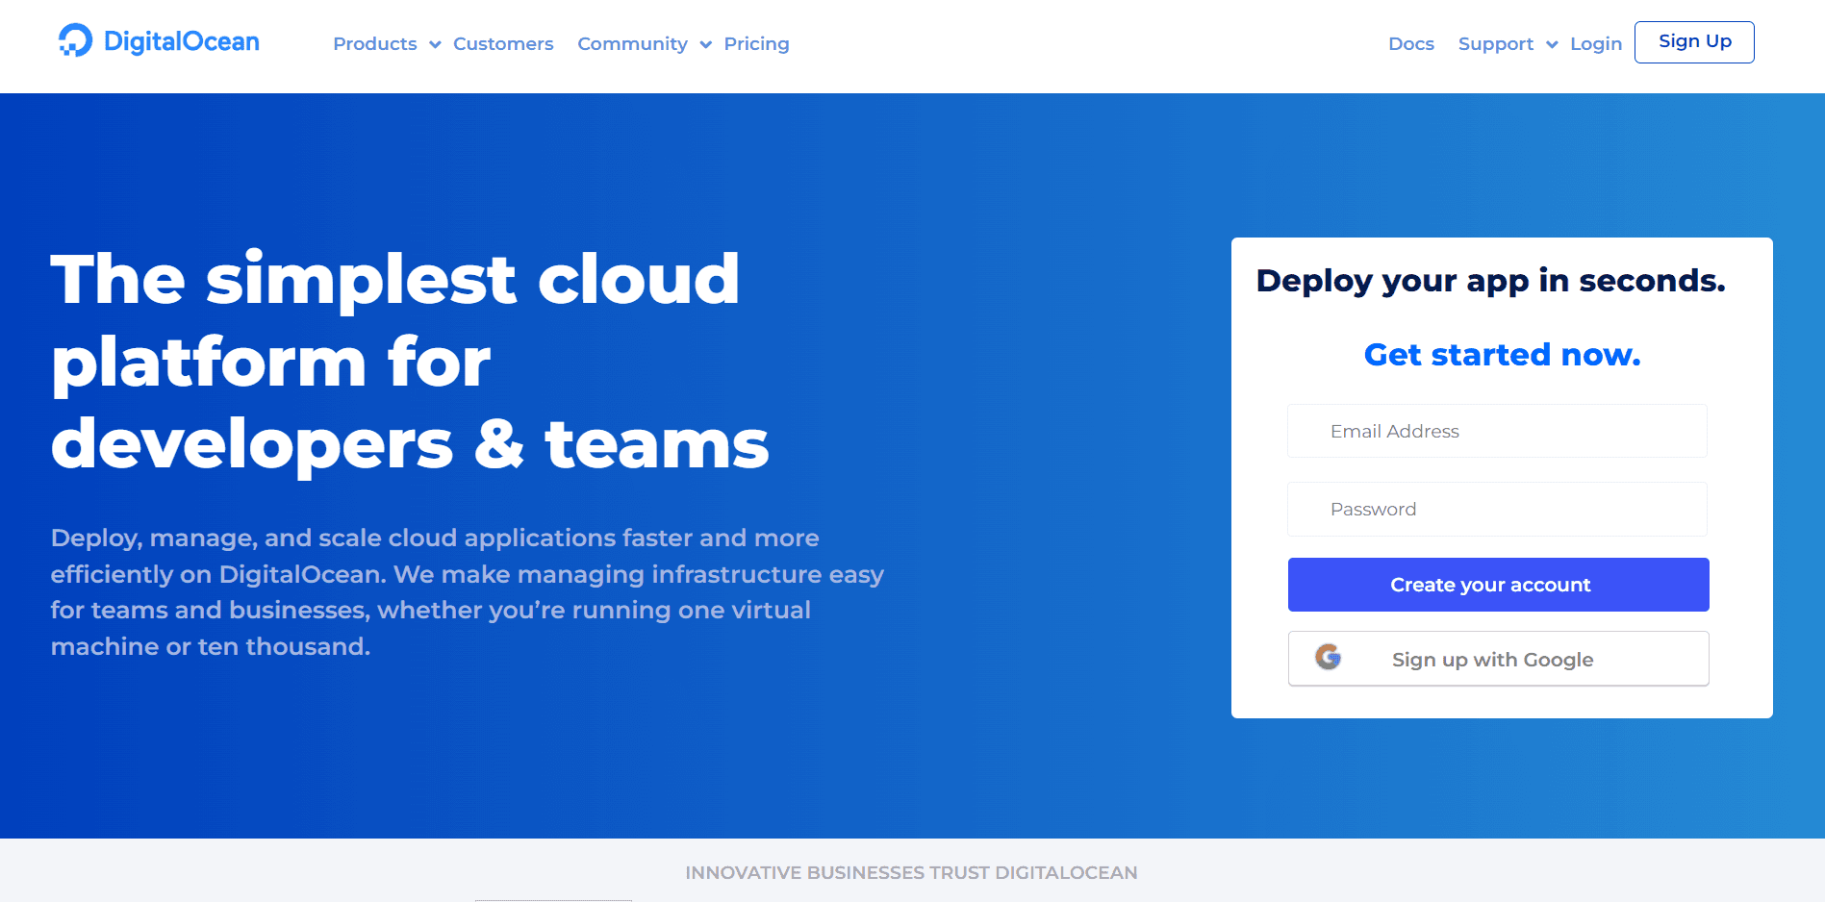
Task: Click the Login link
Action: pos(1595,43)
